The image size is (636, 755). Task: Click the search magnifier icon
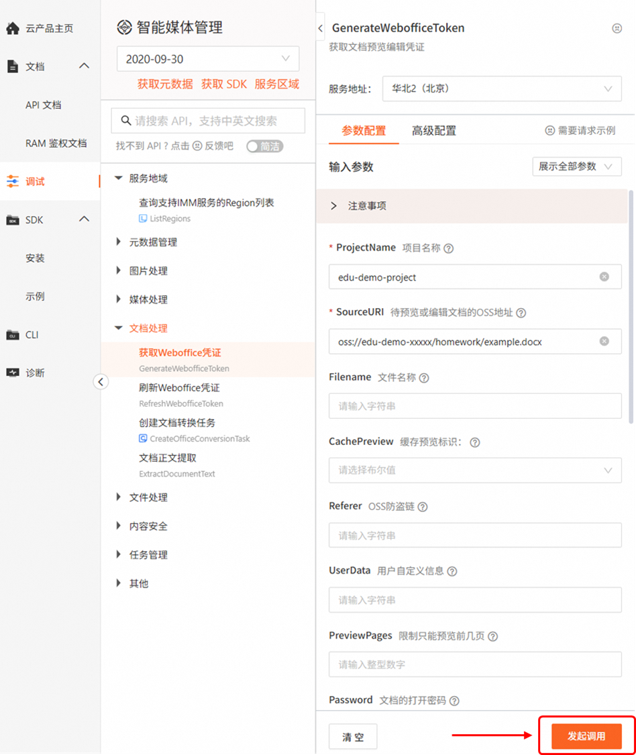tap(126, 120)
